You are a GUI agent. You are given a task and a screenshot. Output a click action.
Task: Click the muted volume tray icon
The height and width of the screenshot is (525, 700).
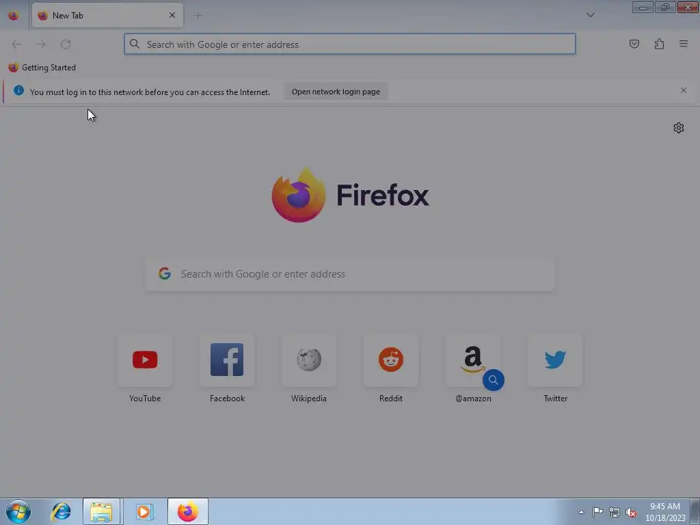(631, 512)
